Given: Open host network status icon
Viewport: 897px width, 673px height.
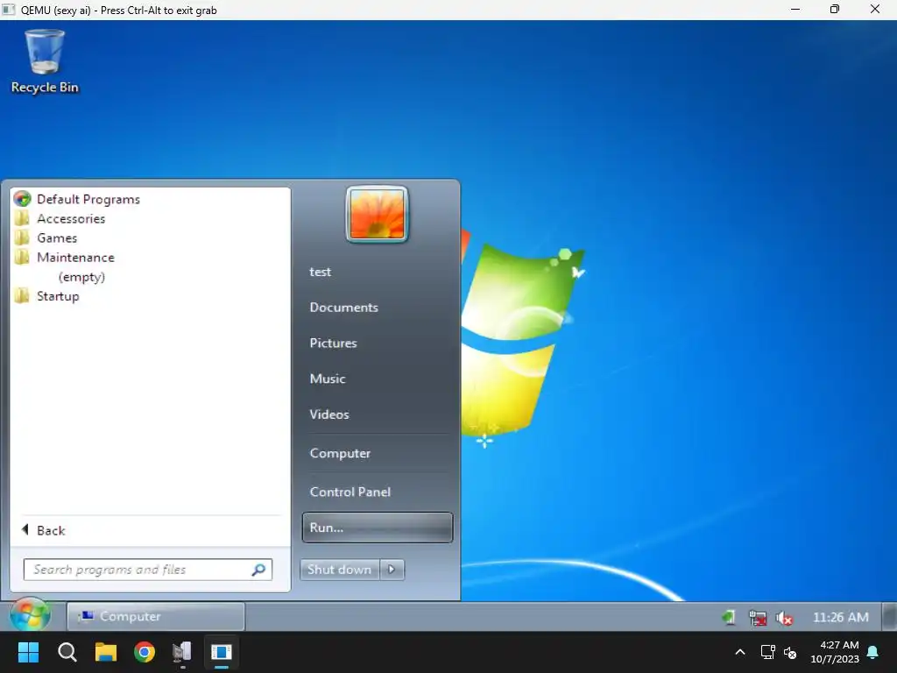Looking at the screenshot, I should pyautogui.click(x=767, y=652).
